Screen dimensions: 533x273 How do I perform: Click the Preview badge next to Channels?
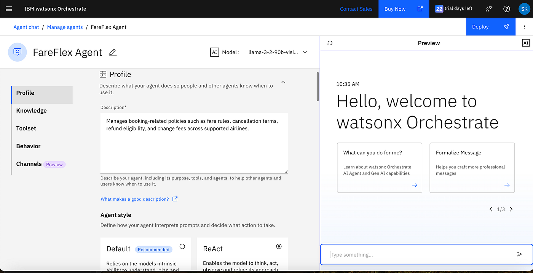[x=54, y=164]
